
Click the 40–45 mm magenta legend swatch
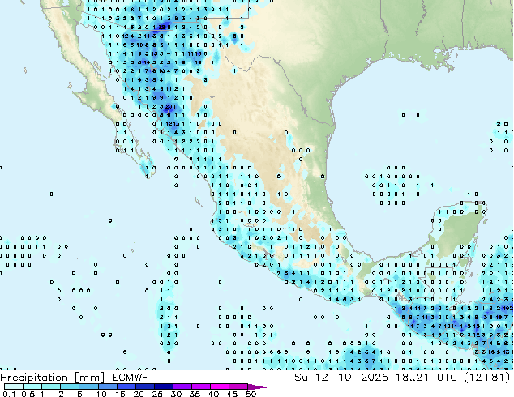click(220, 386)
